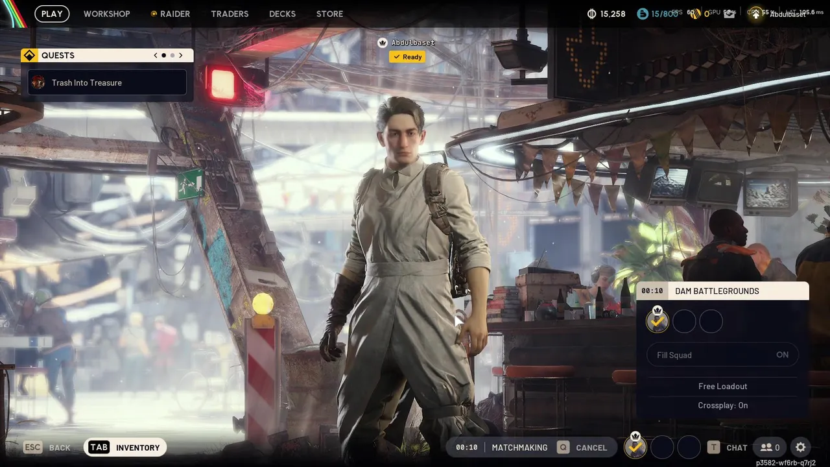Open the RAIDER tab
This screenshot has width=830, height=467.
171,14
